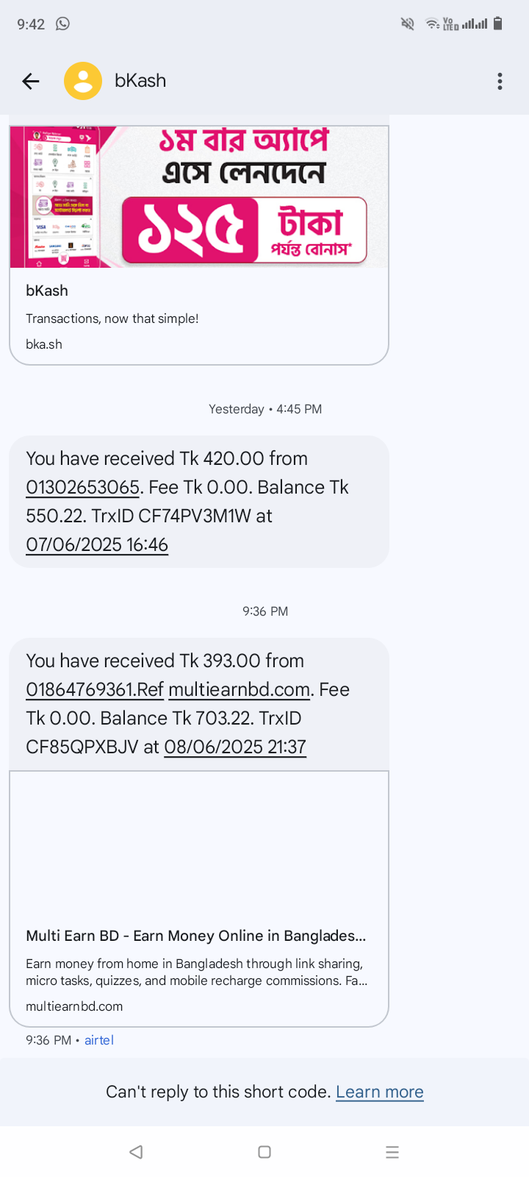This screenshot has width=529, height=1177.
Task: Tap the muted sound status icon
Action: point(407,24)
